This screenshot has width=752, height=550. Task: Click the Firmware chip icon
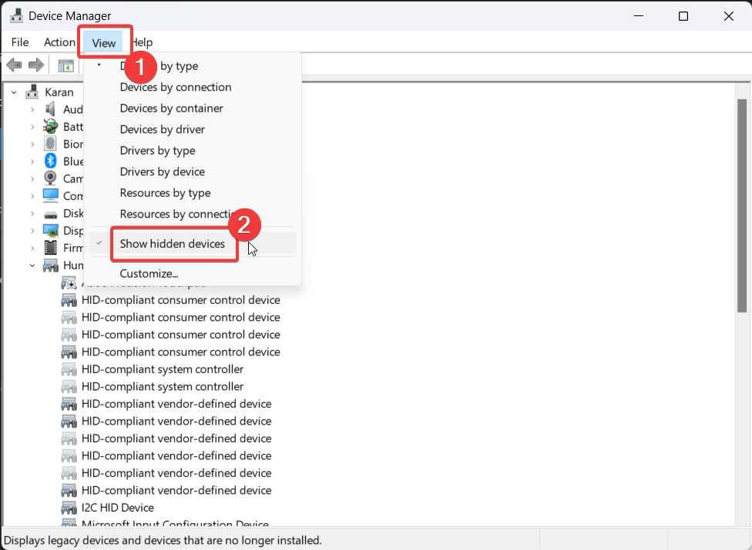point(51,248)
